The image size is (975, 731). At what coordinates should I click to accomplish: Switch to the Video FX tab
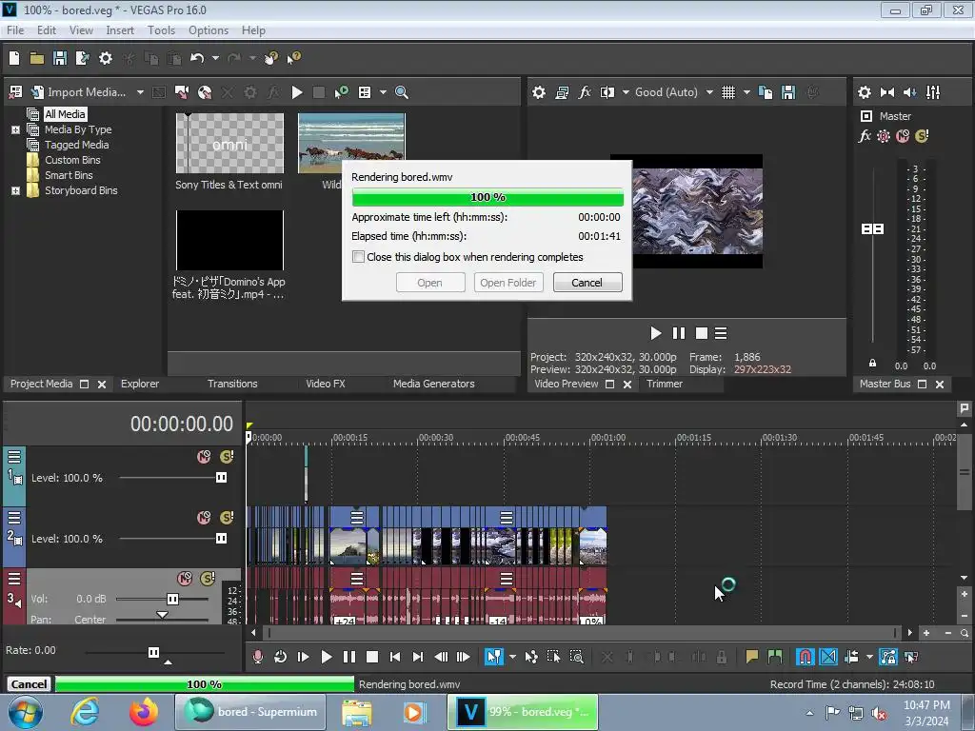pyautogui.click(x=325, y=384)
